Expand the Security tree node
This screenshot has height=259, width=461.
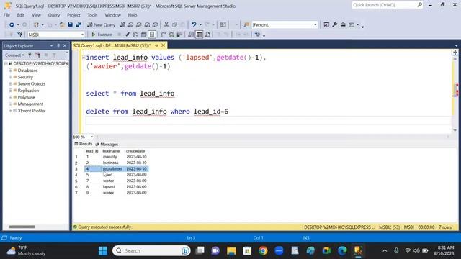[x=10, y=77]
